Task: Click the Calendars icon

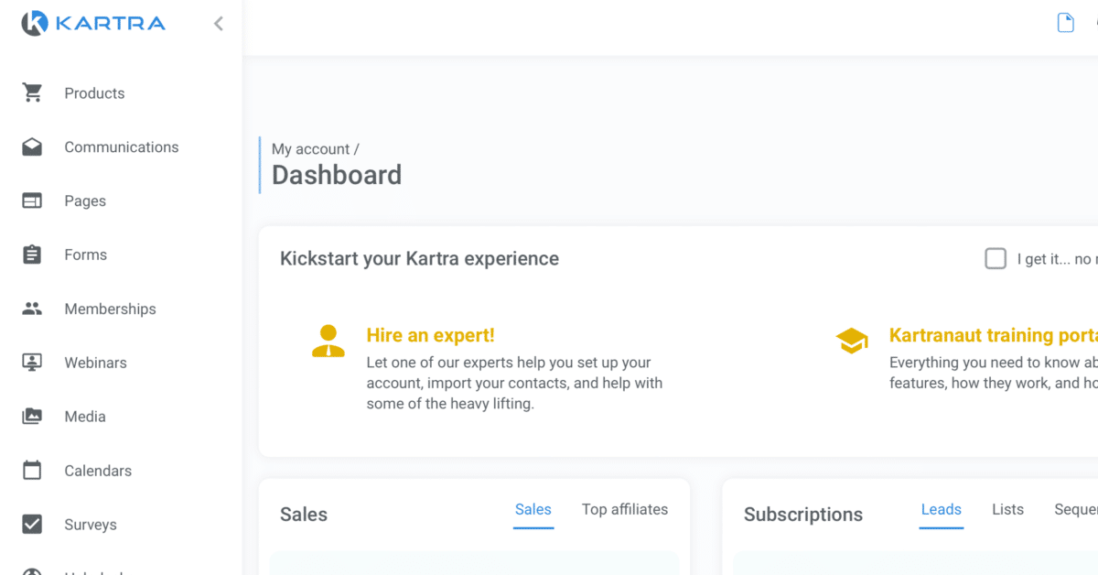Action: point(32,471)
